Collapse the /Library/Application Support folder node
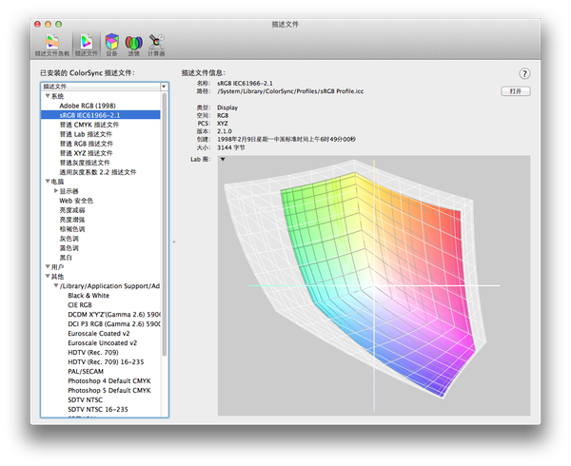571x466 pixels. click(55, 285)
